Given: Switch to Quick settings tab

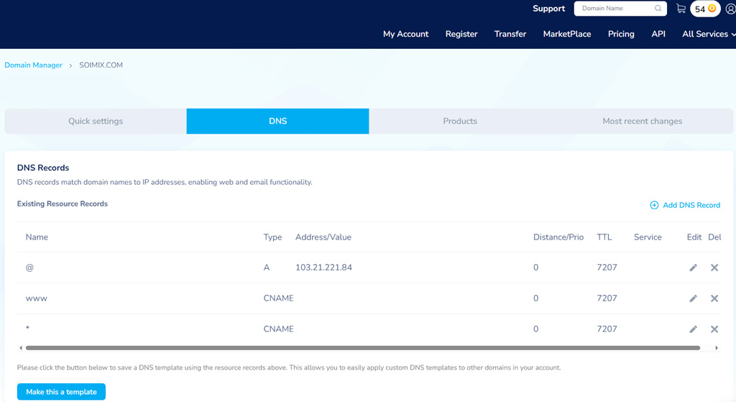Looking at the screenshot, I should click(x=96, y=121).
